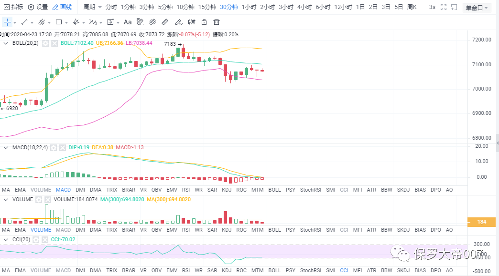Select the parallel channel drawing tool

pos(42,22)
